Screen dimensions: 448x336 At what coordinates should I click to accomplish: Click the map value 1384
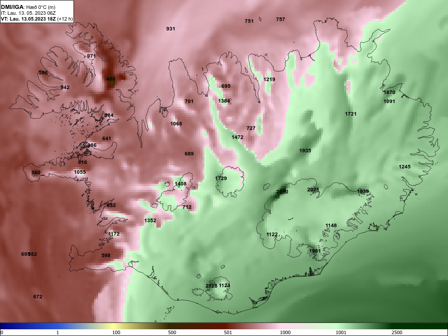tap(224, 100)
